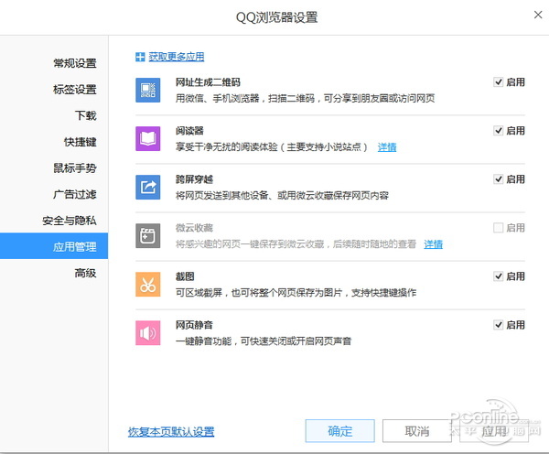
Task: Click the gray Weiyun collection (微云收藏) icon
Action: point(147,236)
